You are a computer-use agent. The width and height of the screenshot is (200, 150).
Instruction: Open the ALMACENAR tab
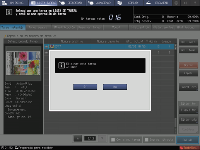point(101,3)
